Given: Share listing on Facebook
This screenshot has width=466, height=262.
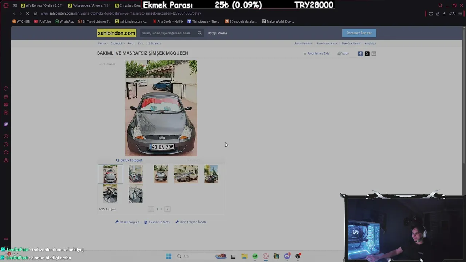Looking at the screenshot, I should coord(360,53).
